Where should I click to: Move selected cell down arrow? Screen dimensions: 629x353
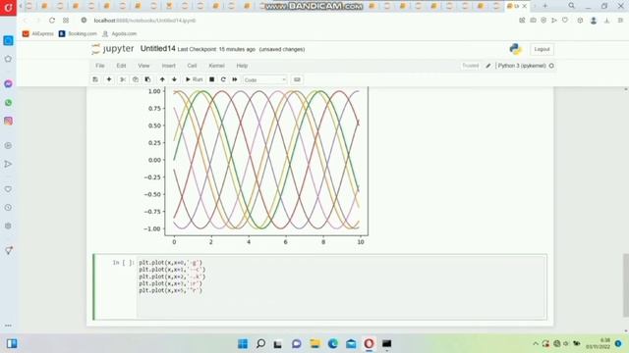coord(174,79)
